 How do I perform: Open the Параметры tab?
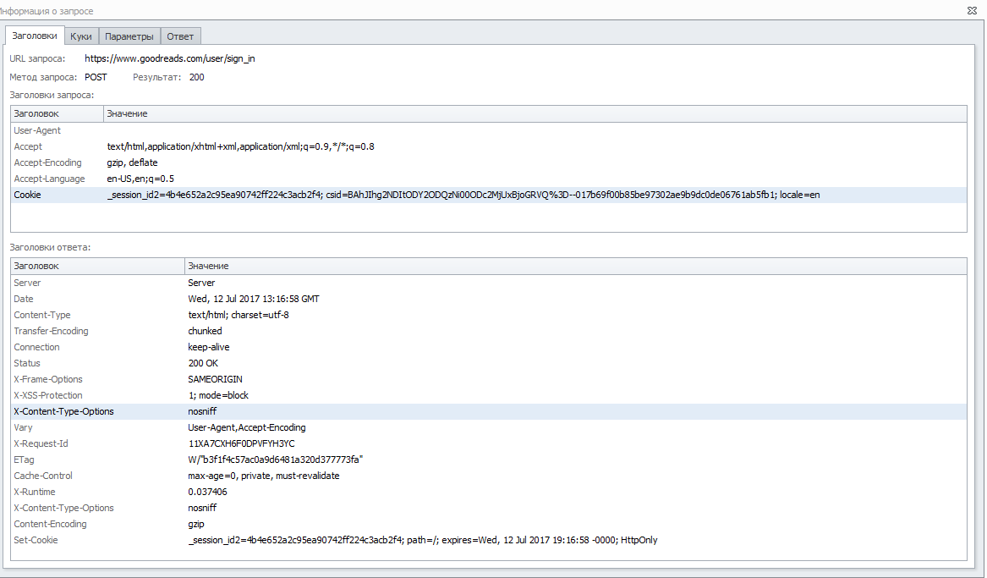point(129,36)
